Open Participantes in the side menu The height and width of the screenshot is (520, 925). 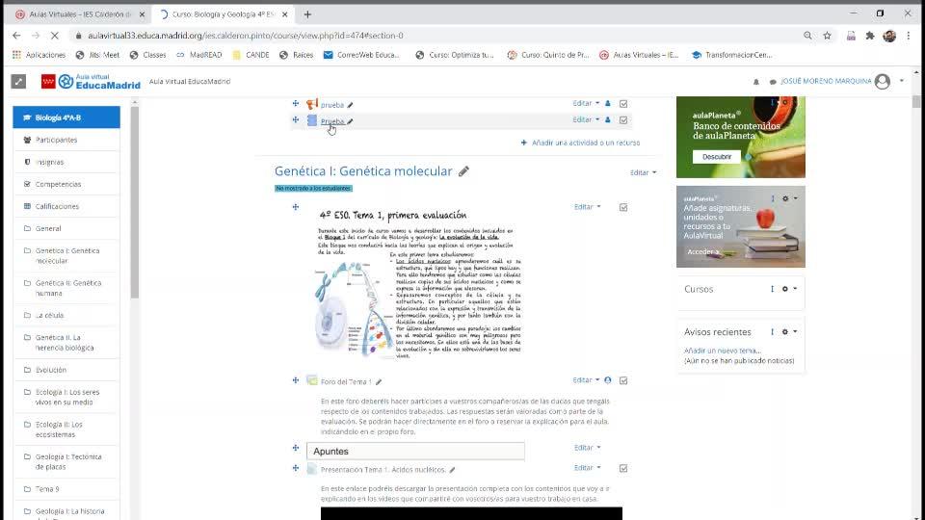[66, 140]
